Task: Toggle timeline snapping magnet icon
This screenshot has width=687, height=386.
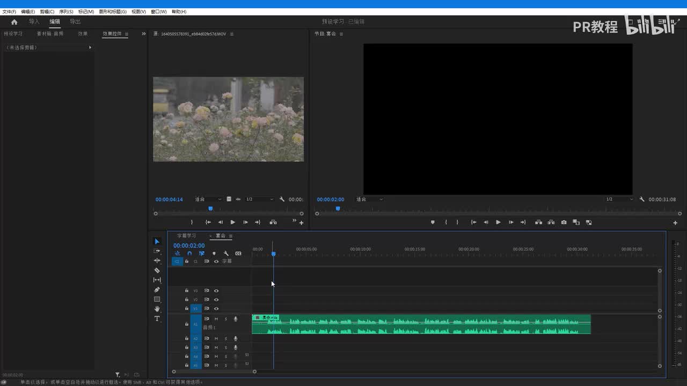Action: click(x=189, y=254)
